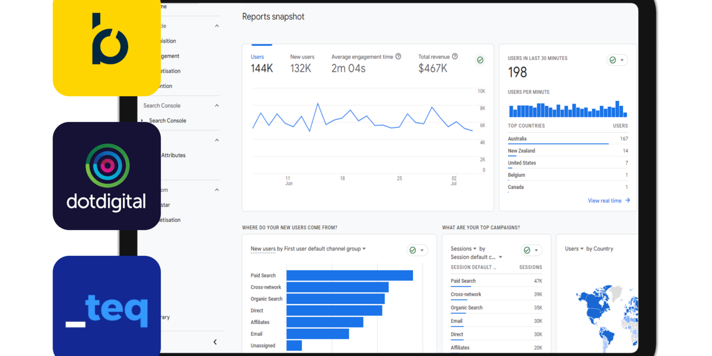Click the View real time link
The height and width of the screenshot is (356, 712).
click(604, 201)
